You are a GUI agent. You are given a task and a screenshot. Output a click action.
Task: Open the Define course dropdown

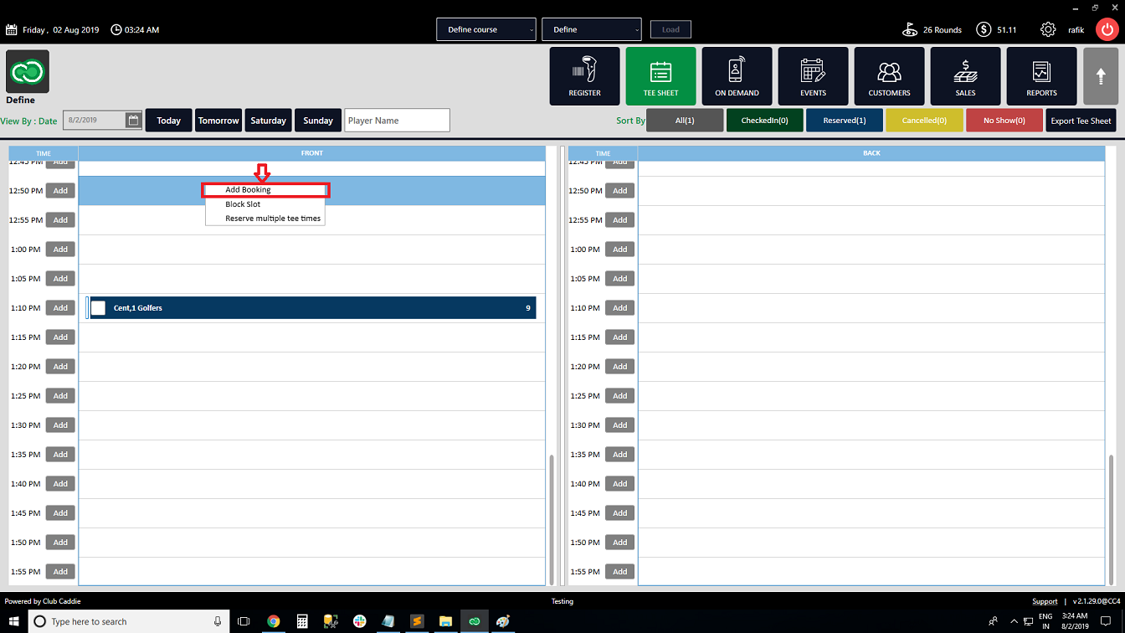tap(486, 29)
